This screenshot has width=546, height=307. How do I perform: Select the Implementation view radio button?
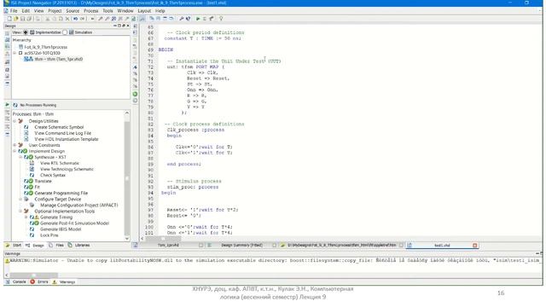tap(26, 32)
